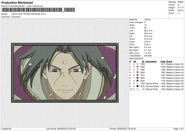Screen dimensions: 185x131
Task: Click the 'Colorway 1' value
Action: [16, 17]
